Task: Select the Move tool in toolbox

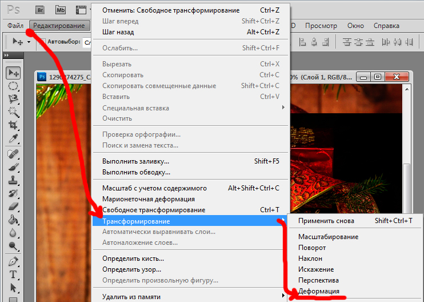Action: coord(13,73)
